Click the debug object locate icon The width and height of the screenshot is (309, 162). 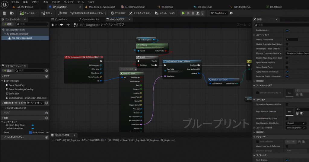pos(231,13)
